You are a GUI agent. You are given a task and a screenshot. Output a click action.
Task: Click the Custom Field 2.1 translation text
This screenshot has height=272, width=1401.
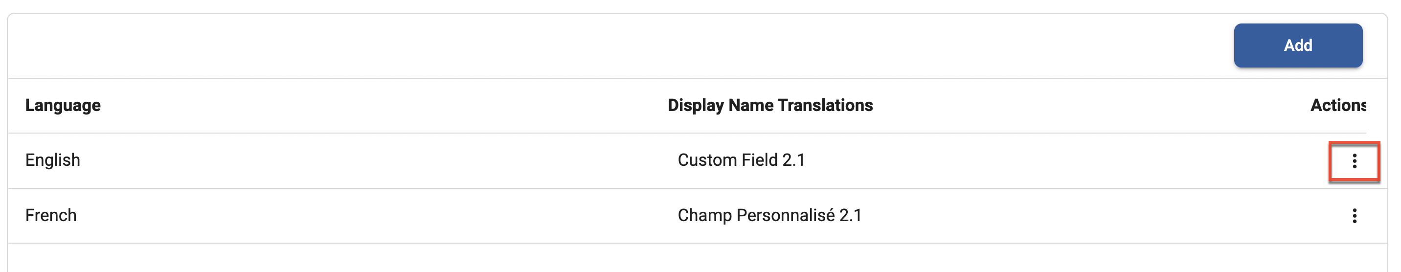pos(741,160)
